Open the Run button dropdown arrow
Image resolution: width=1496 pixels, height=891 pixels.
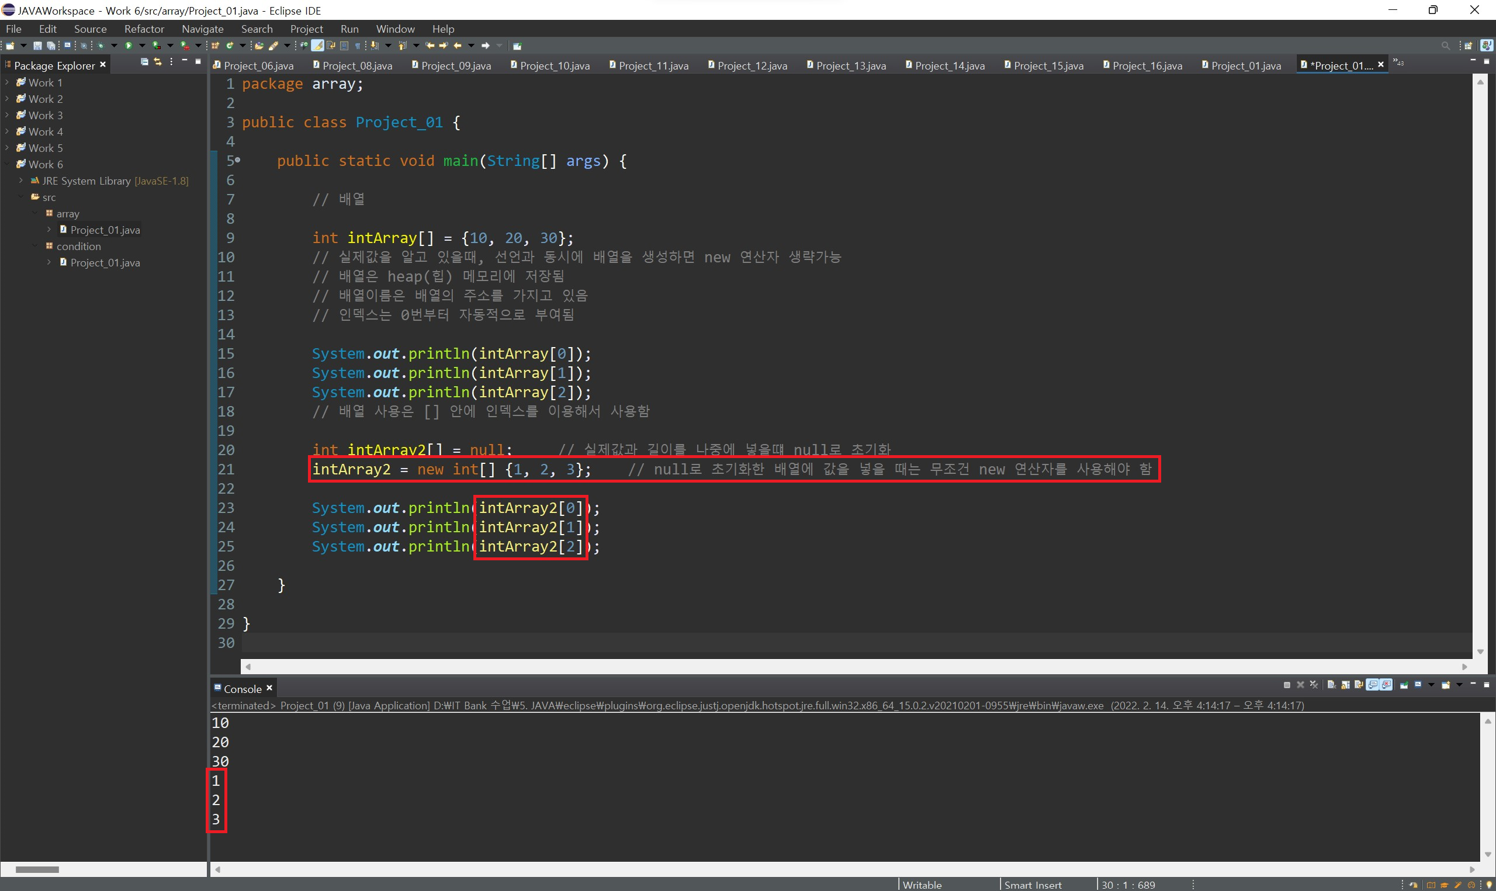[142, 46]
